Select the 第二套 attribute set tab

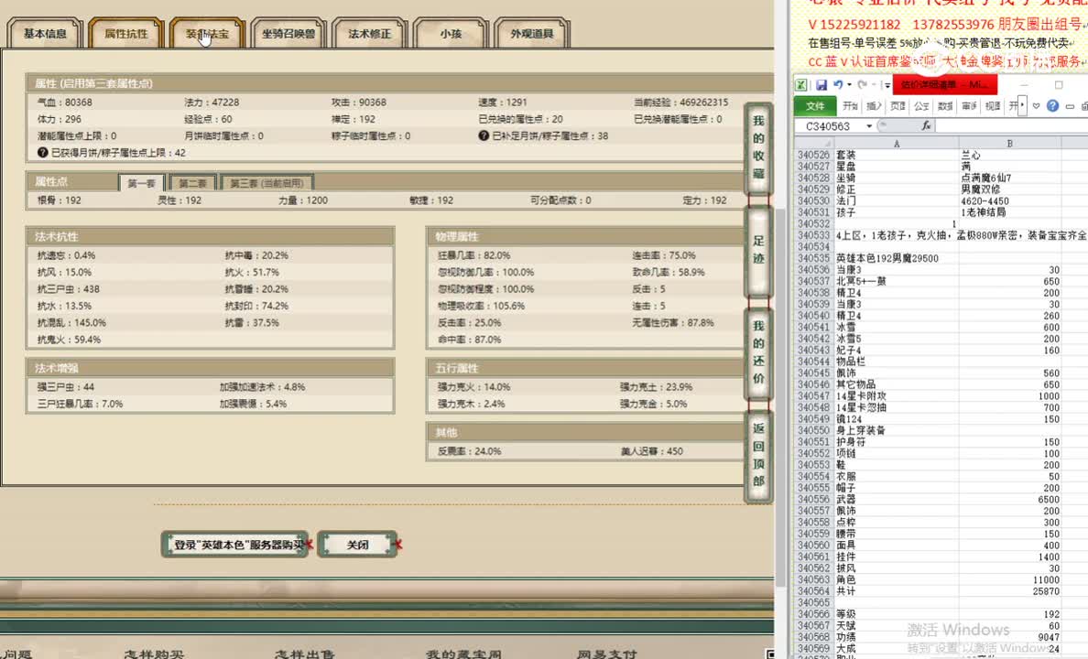tap(191, 182)
